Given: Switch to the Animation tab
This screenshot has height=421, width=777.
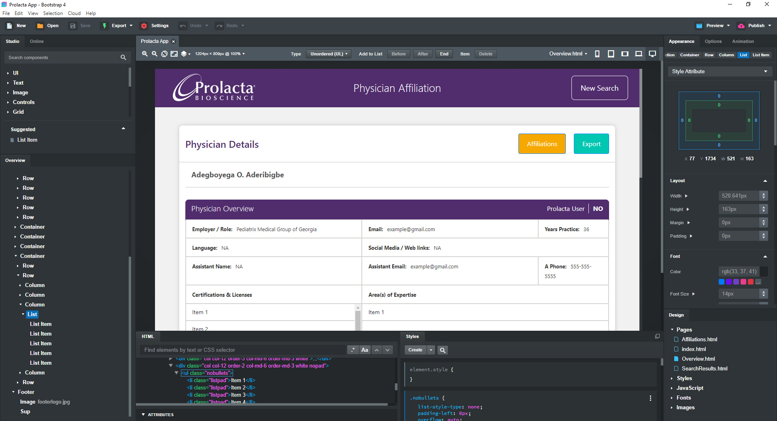Looking at the screenshot, I should click(x=743, y=41).
